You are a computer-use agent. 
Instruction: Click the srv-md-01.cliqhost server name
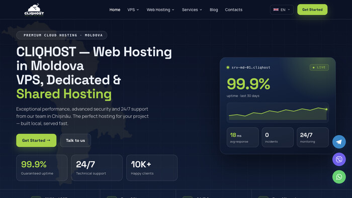[251, 67]
